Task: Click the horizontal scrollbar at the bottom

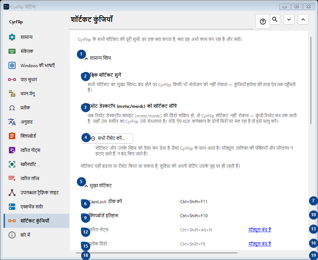Action: [157, 253]
